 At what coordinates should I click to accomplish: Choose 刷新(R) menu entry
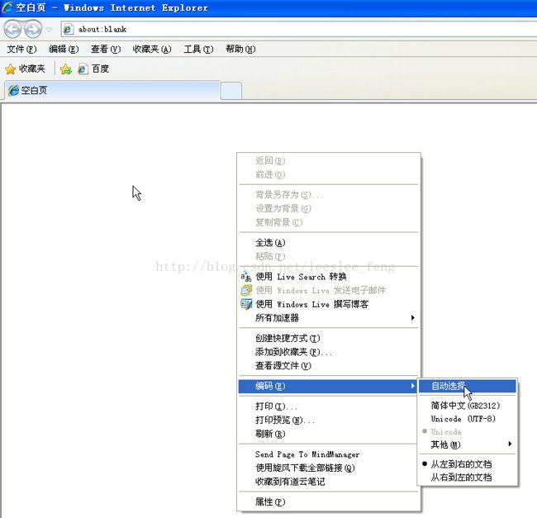coord(329,434)
